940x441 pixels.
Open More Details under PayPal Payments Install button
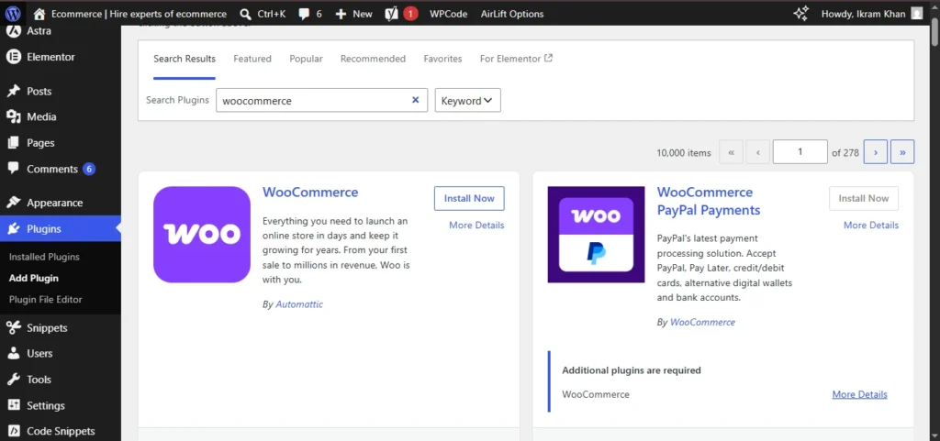871,225
